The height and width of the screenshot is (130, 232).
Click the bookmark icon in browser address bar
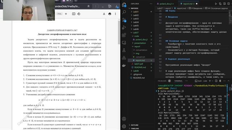(x=88, y=6)
